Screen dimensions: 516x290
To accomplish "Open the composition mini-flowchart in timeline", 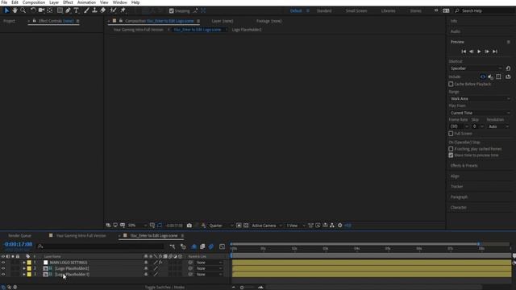I will tap(173, 246).
